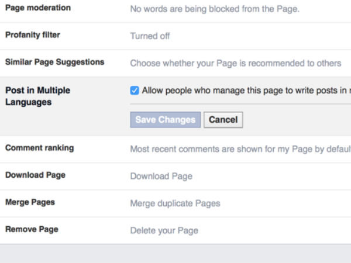Image resolution: width=351 pixels, height=263 pixels.
Task: Click the Save Changes button
Action: tap(165, 120)
